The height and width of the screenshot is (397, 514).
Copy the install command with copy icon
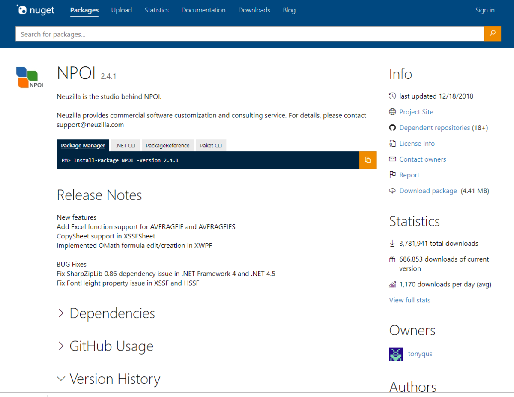point(368,160)
